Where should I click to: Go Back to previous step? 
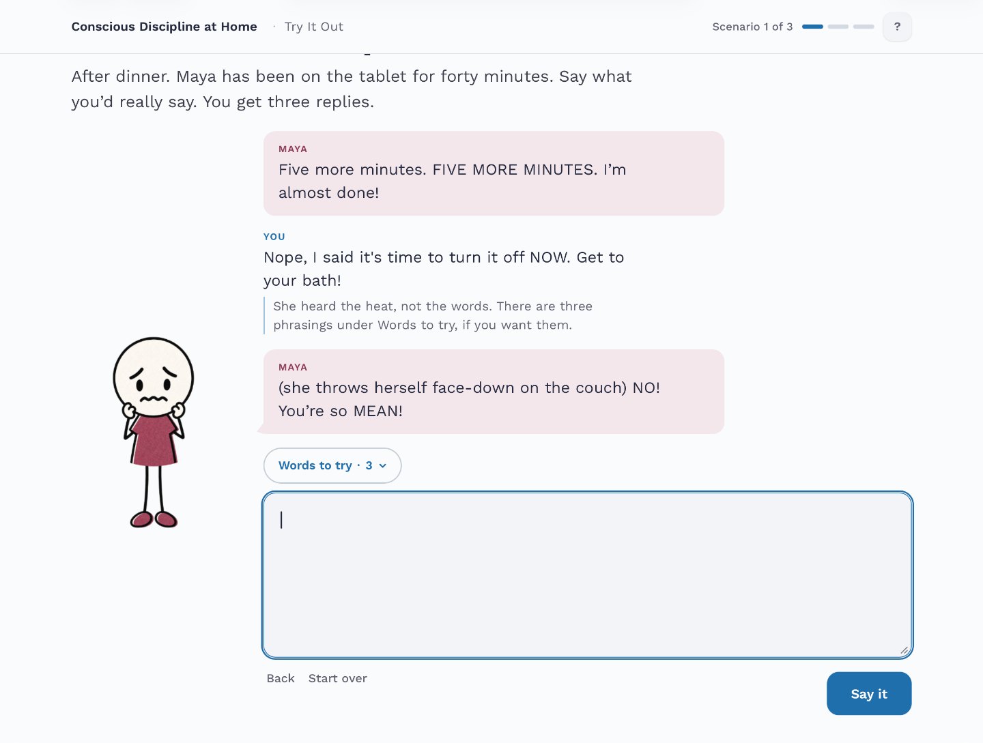[x=281, y=678]
